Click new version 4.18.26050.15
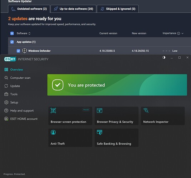 click(x=140, y=51)
